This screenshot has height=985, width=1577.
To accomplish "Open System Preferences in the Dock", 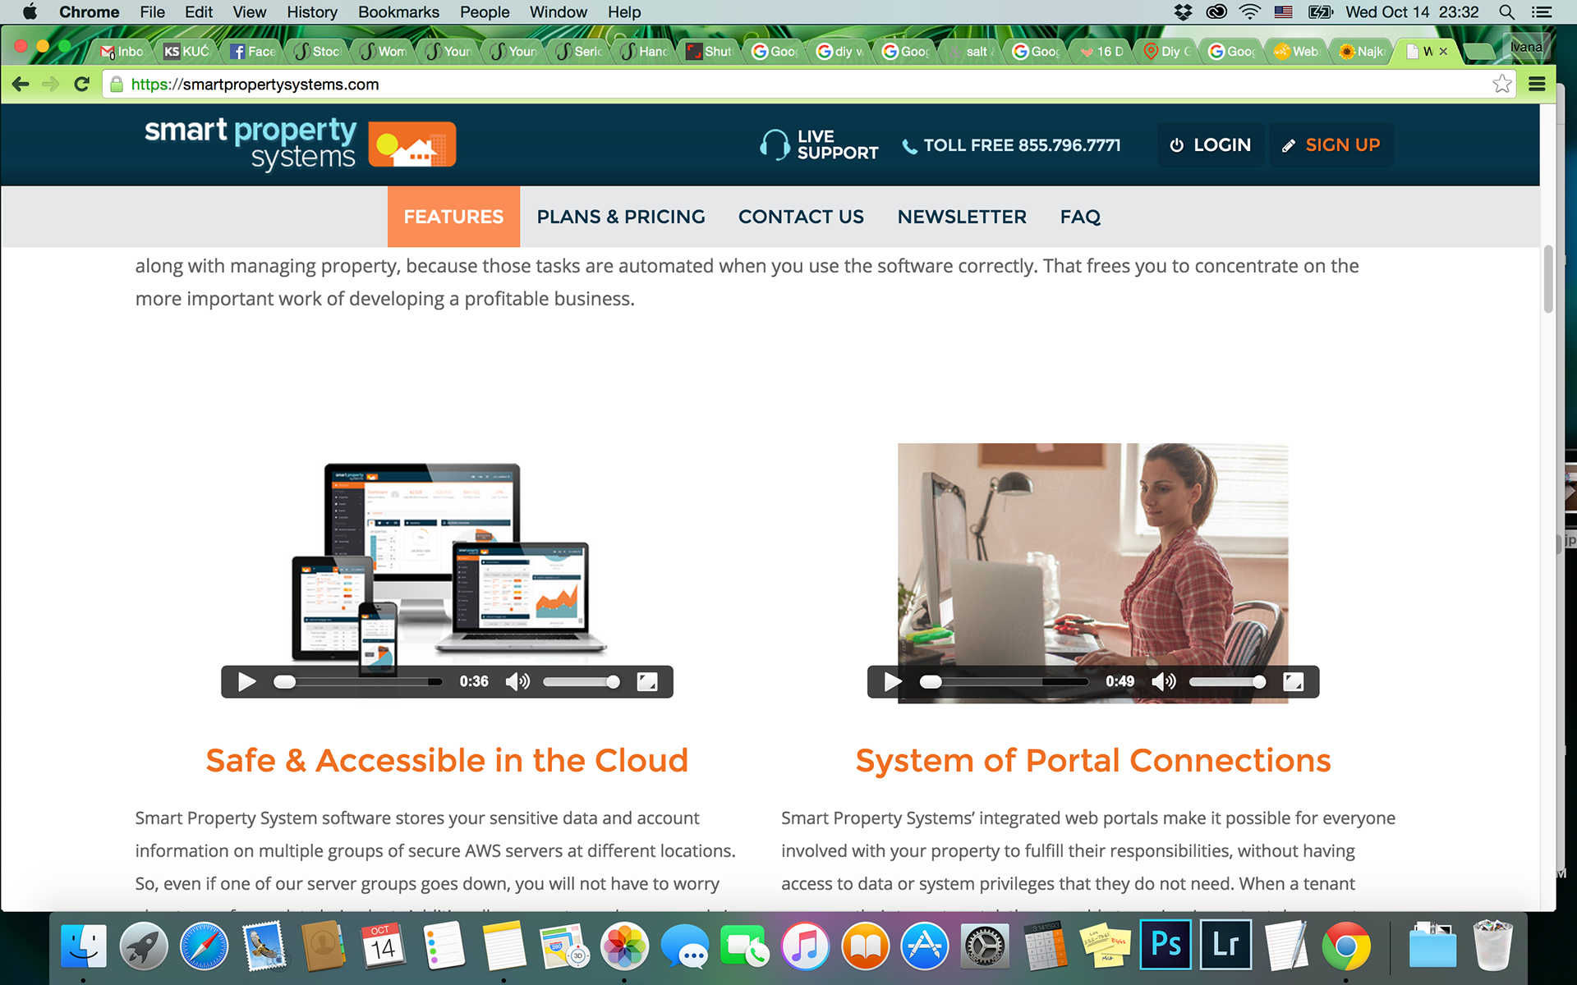I will click(x=985, y=946).
